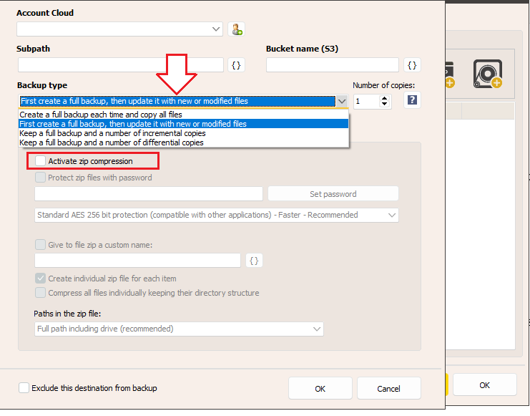Select Keep full backup and incremental copies

[x=183, y=133]
